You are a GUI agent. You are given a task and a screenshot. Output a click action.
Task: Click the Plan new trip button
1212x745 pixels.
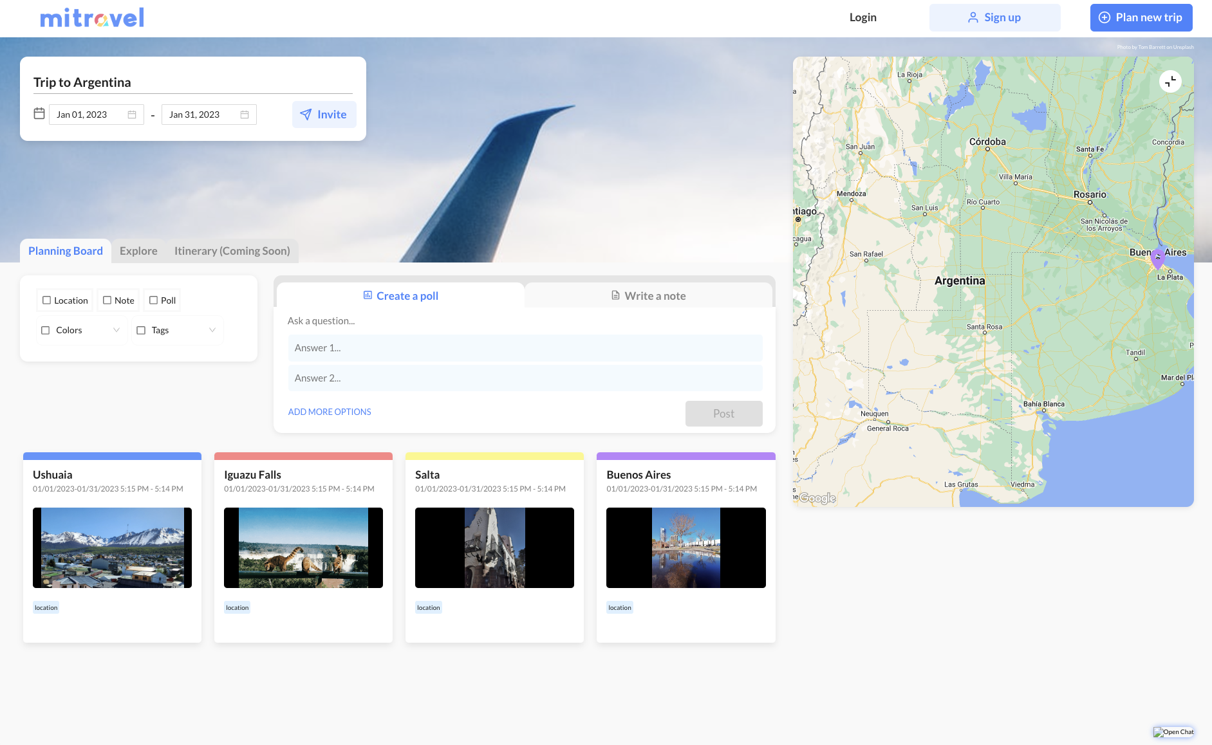coord(1141,17)
